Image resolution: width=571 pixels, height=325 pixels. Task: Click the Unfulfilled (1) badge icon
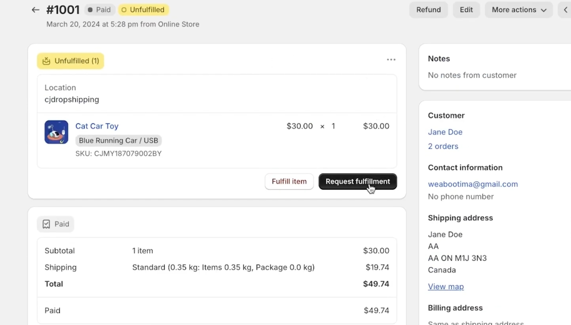(46, 61)
